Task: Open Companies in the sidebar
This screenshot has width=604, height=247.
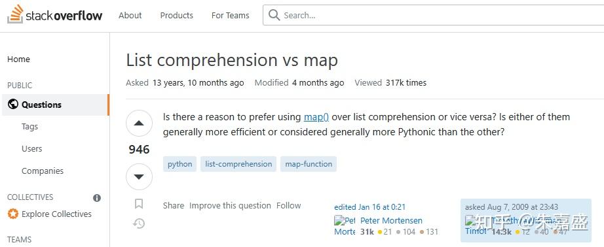Action: 43,171
